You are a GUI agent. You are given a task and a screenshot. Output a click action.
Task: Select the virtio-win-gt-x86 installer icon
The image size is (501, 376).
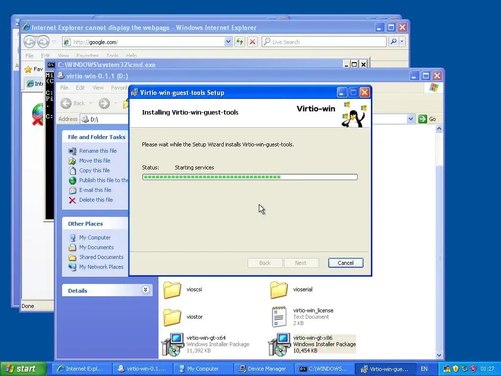click(x=279, y=345)
